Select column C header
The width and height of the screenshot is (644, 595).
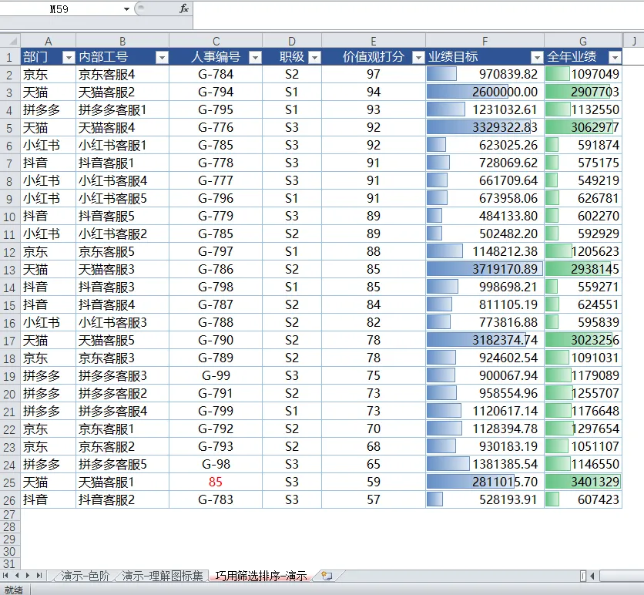point(216,41)
